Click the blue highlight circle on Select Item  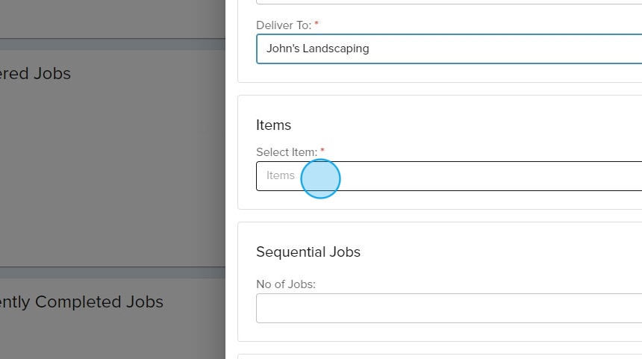320,179
